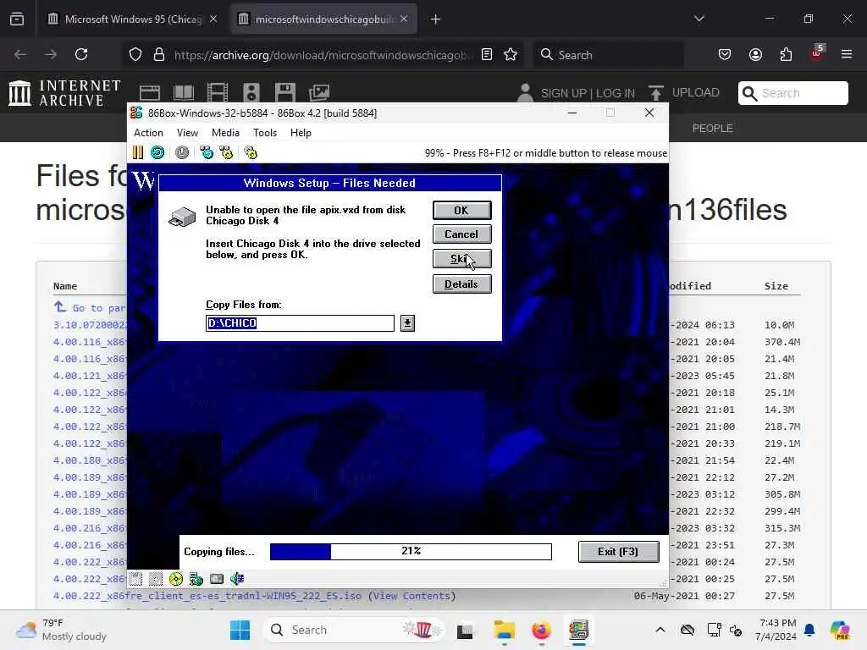This screenshot has width=867, height=650.
Task: Click the Copy Files from path field
Action: [301, 322]
